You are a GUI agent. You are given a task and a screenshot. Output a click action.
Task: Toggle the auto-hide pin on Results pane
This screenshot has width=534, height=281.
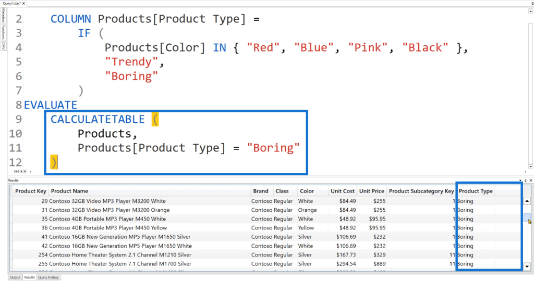(x=526, y=181)
